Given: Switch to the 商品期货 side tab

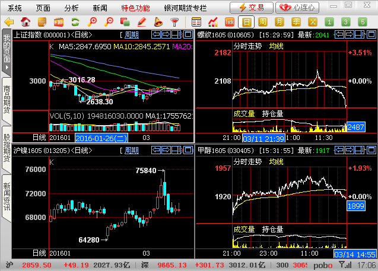Looking at the screenshot, I should click(6, 98).
